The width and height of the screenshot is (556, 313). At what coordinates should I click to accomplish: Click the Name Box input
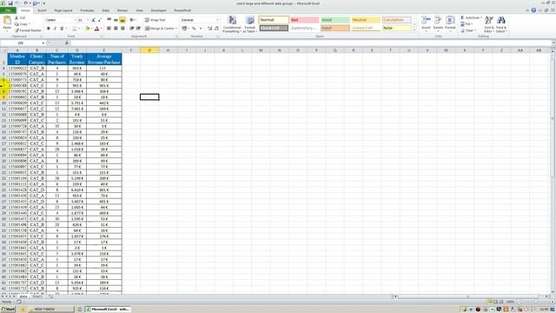tap(21, 43)
